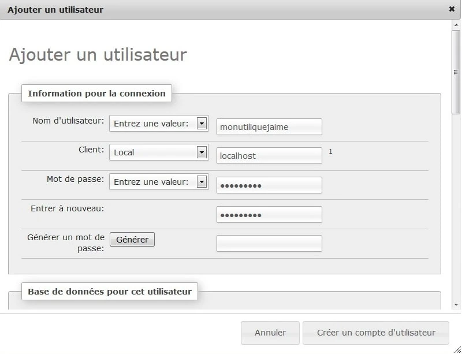Image resolution: width=462 pixels, height=354 pixels.
Task: Click Créer un compte d'utilisateur
Action: click(375, 333)
